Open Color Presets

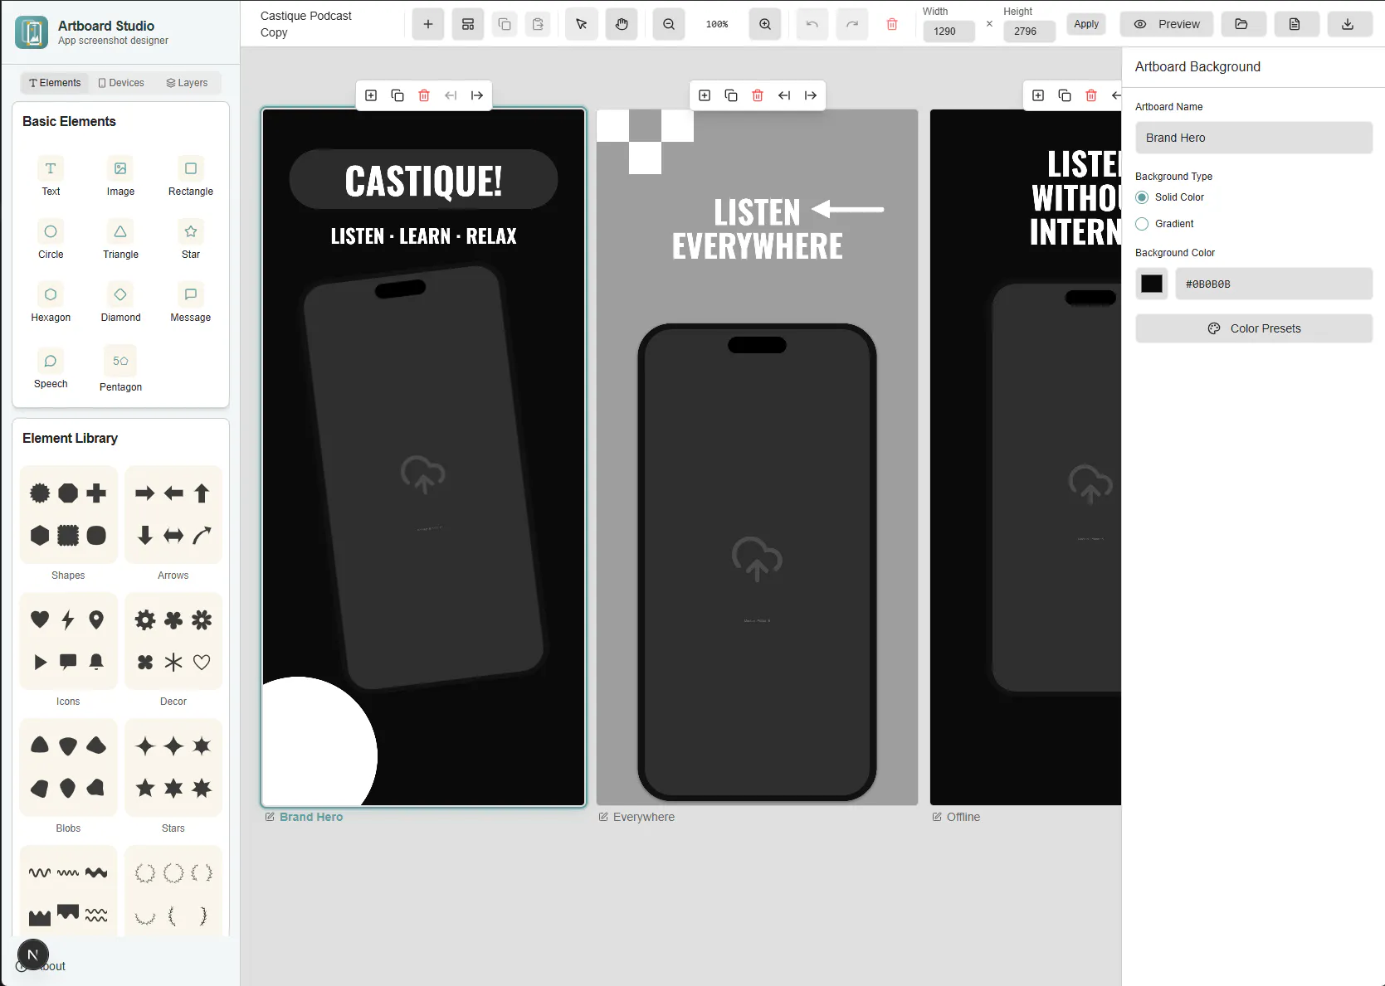coord(1254,328)
